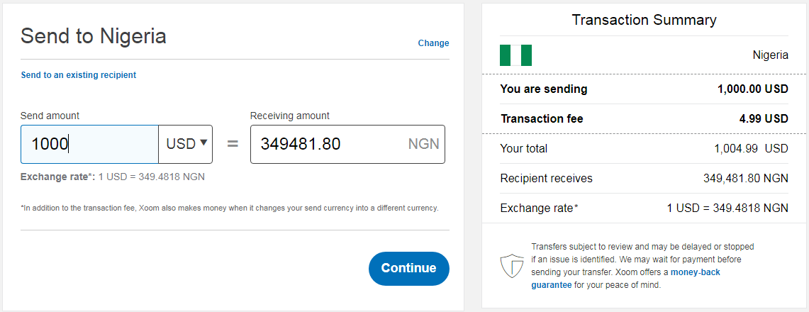Click the Transaction Summary heading
Screen dimensions: 809x312
point(644,20)
